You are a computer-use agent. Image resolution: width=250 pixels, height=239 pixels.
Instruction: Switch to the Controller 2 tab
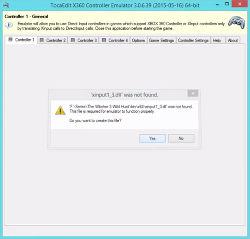(x=53, y=40)
